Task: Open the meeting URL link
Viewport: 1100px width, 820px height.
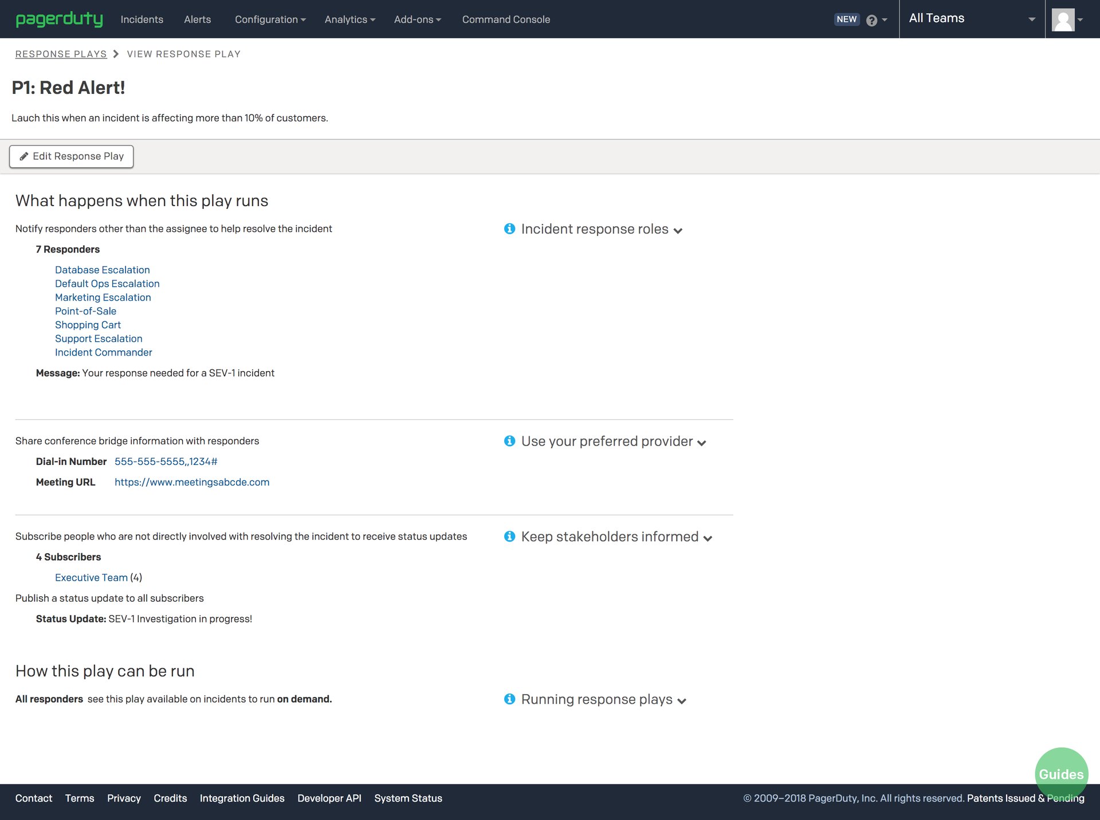Action: coord(191,482)
